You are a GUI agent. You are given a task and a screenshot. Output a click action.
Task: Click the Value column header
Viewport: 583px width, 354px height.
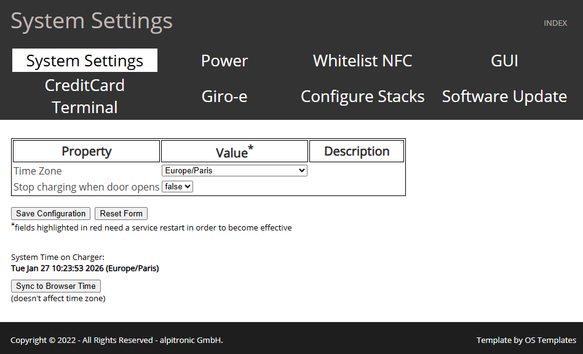coord(234,152)
